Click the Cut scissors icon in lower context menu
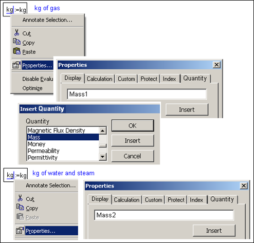254x243 pixels. click(x=20, y=198)
